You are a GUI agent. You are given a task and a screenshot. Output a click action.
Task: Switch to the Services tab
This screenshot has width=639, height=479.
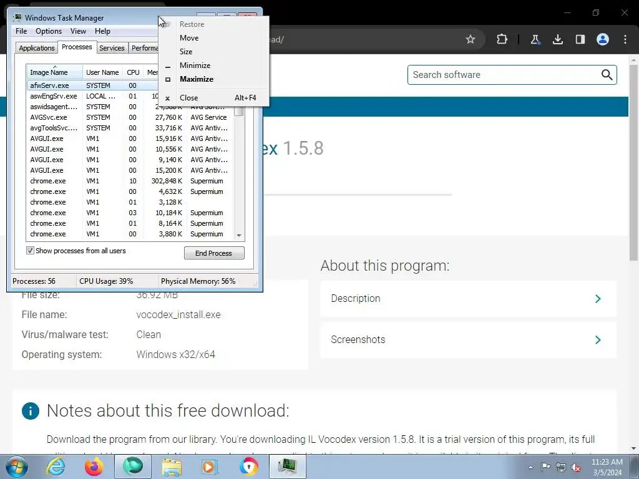tap(112, 48)
